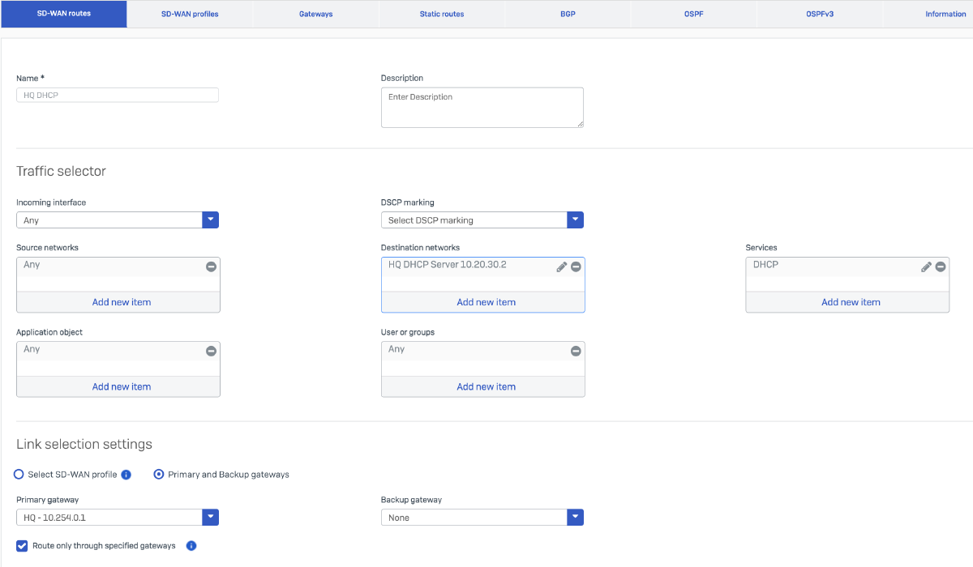973x567 pixels.
Task: Edit the HQ DHCP Server destination network entry
Action: click(x=562, y=266)
